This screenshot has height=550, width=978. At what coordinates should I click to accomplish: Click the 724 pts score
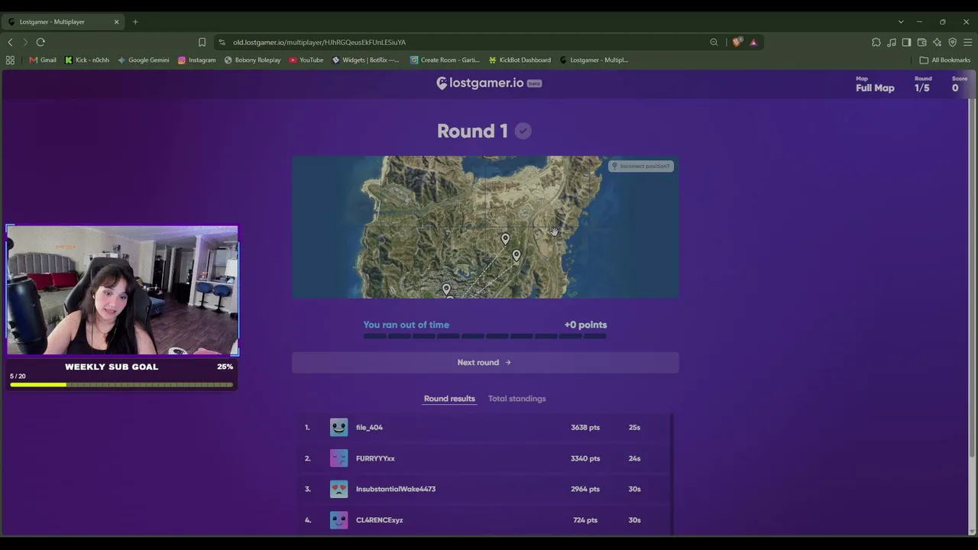click(x=585, y=520)
